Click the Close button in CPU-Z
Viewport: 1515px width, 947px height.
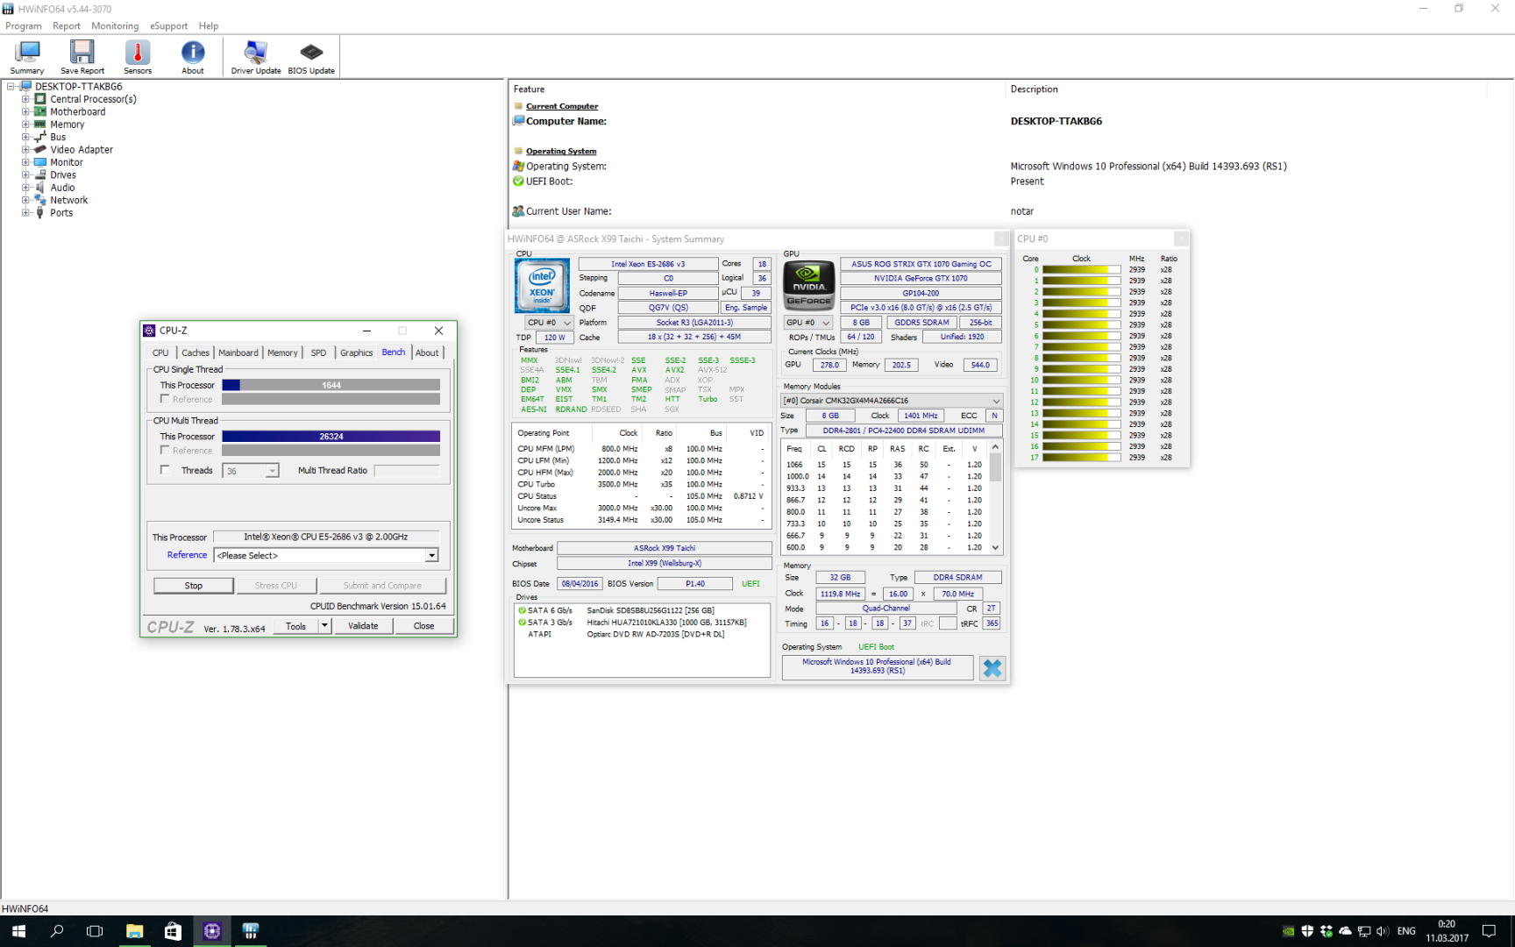point(423,626)
